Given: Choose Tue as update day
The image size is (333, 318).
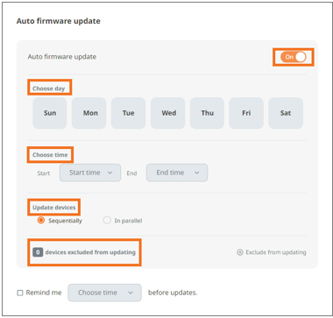Looking at the screenshot, I should tap(129, 113).
